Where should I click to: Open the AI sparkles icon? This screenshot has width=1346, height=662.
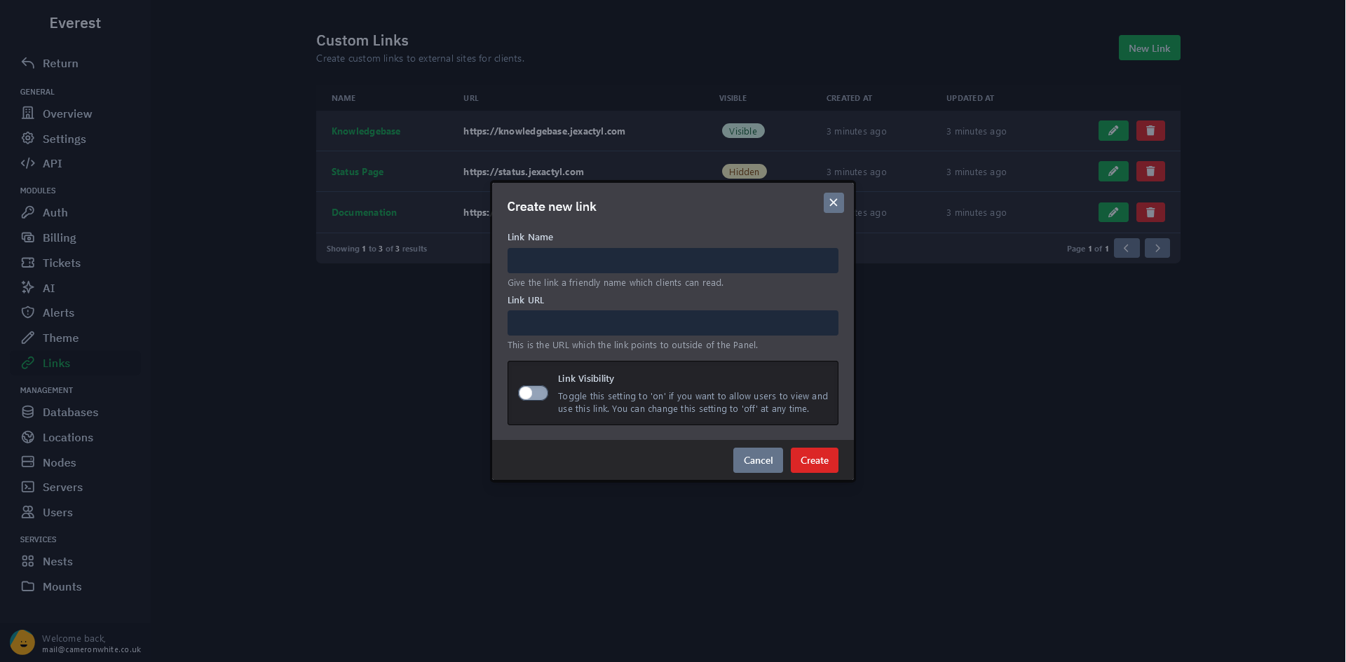click(28, 287)
